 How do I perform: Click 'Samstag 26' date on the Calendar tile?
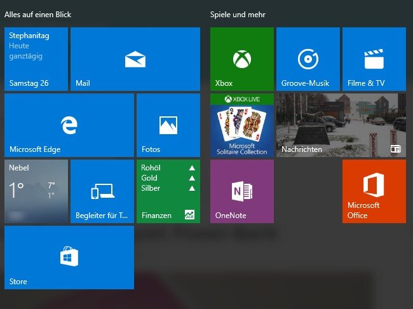pos(29,83)
